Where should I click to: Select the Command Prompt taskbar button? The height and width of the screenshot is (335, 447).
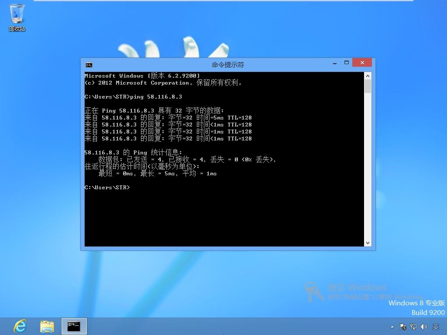pos(74,326)
